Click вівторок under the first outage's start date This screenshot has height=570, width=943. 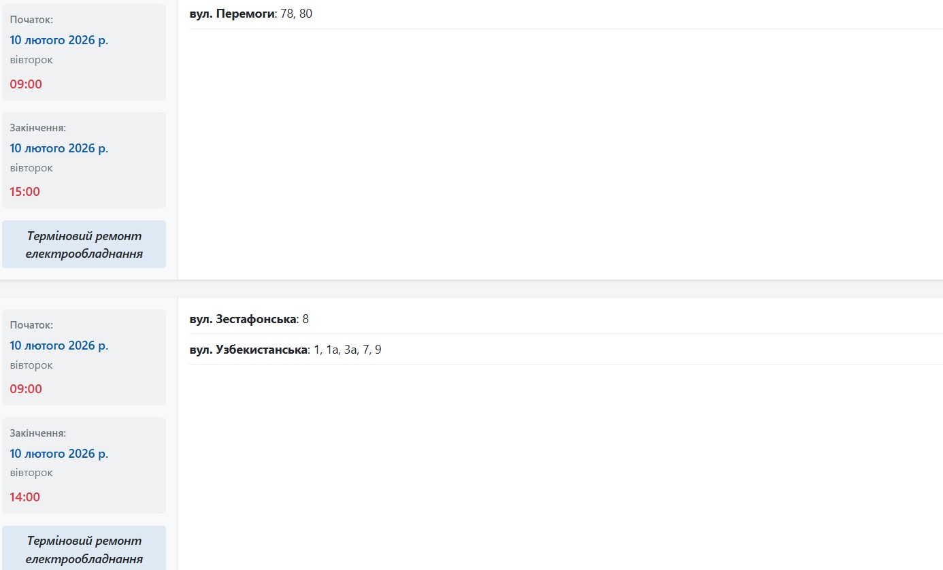tap(31, 60)
